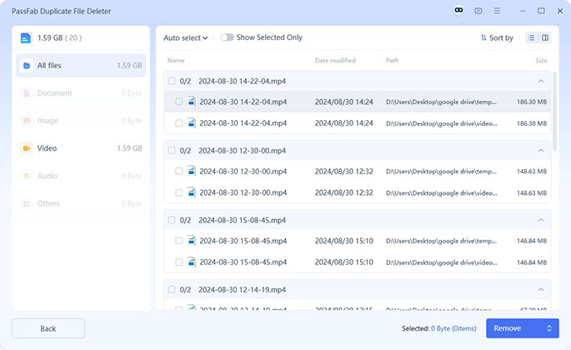
Task: Switch to list view layout icon
Action: tap(532, 37)
